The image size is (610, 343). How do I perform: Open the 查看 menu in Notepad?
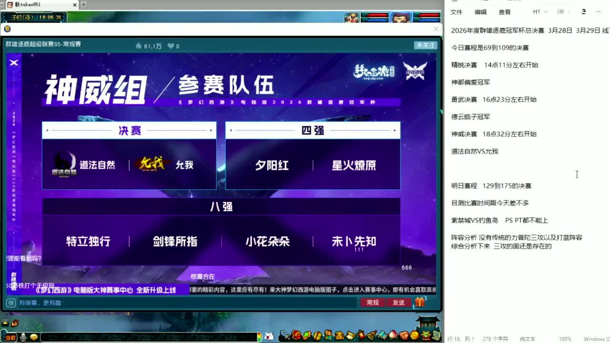coord(505,12)
